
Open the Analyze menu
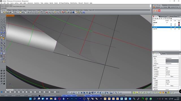[x=46, y=3]
